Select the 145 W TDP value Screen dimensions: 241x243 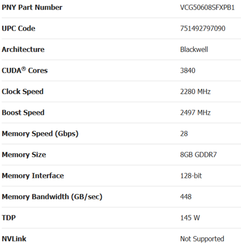190,218
